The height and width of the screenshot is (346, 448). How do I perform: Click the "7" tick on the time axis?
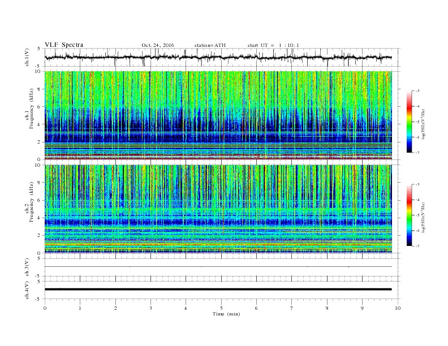coord(292,308)
